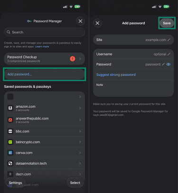Toggle password visibility eye icon

pyautogui.click(x=169, y=64)
